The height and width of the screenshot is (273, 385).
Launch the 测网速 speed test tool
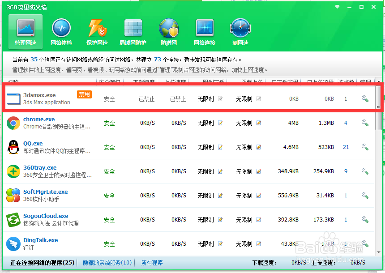pos(240,32)
